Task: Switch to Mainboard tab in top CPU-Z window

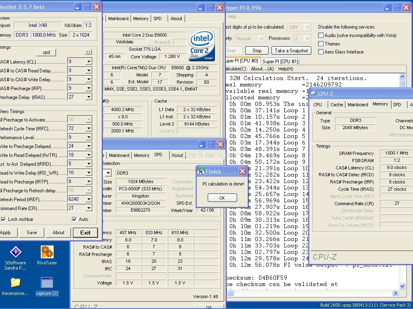Action: 118,19
